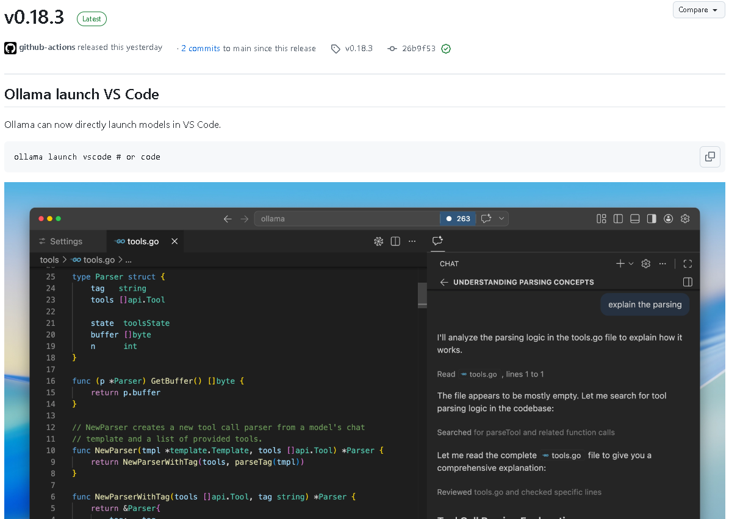Viewport: 729px width, 519px height.
Task: Maximize the chat panel
Action: [688, 264]
